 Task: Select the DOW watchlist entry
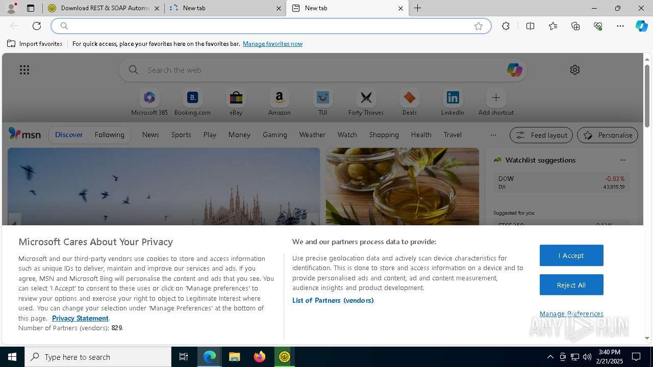(x=561, y=182)
